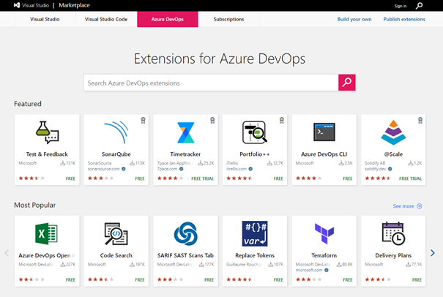Click the verified checkmark next to sonarsource.com
The image size is (443, 297).
pyautogui.click(x=124, y=169)
